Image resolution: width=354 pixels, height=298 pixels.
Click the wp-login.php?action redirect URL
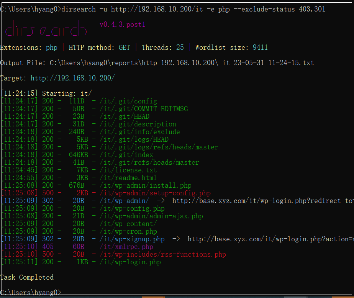click(x=271, y=239)
